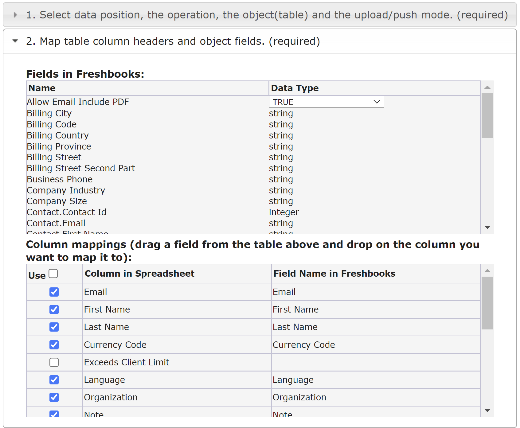Uncheck the Email row checkbox
This screenshot has width=520, height=428.
pyautogui.click(x=54, y=292)
